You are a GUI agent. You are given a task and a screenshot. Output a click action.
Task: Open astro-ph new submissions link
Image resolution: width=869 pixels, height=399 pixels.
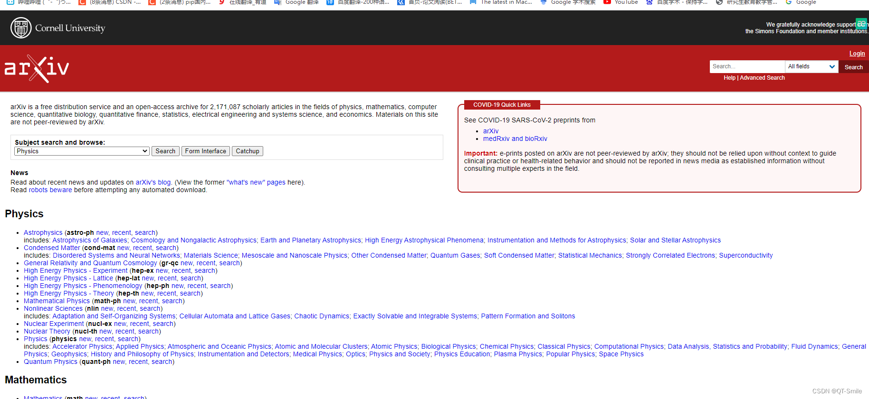coord(102,232)
